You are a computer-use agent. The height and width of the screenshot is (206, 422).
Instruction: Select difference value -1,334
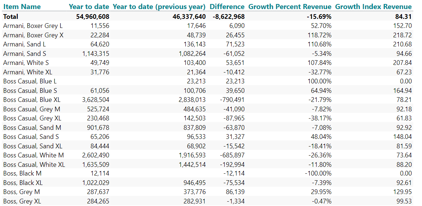pyautogui.click(x=236, y=201)
